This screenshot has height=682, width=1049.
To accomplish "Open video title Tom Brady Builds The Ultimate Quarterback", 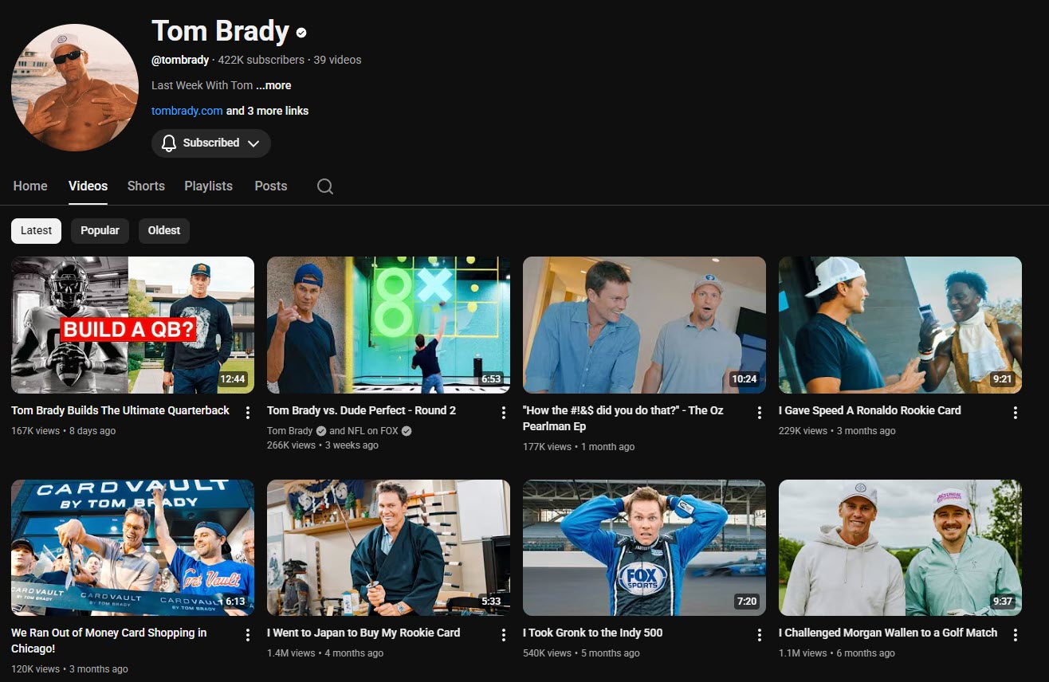I will tap(120, 410).
